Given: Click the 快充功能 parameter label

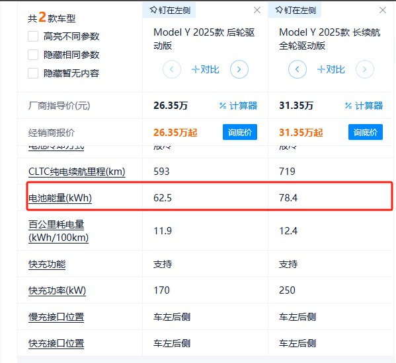Looking at the screenshot, I should pyautogui.click(x=47, y=265).
